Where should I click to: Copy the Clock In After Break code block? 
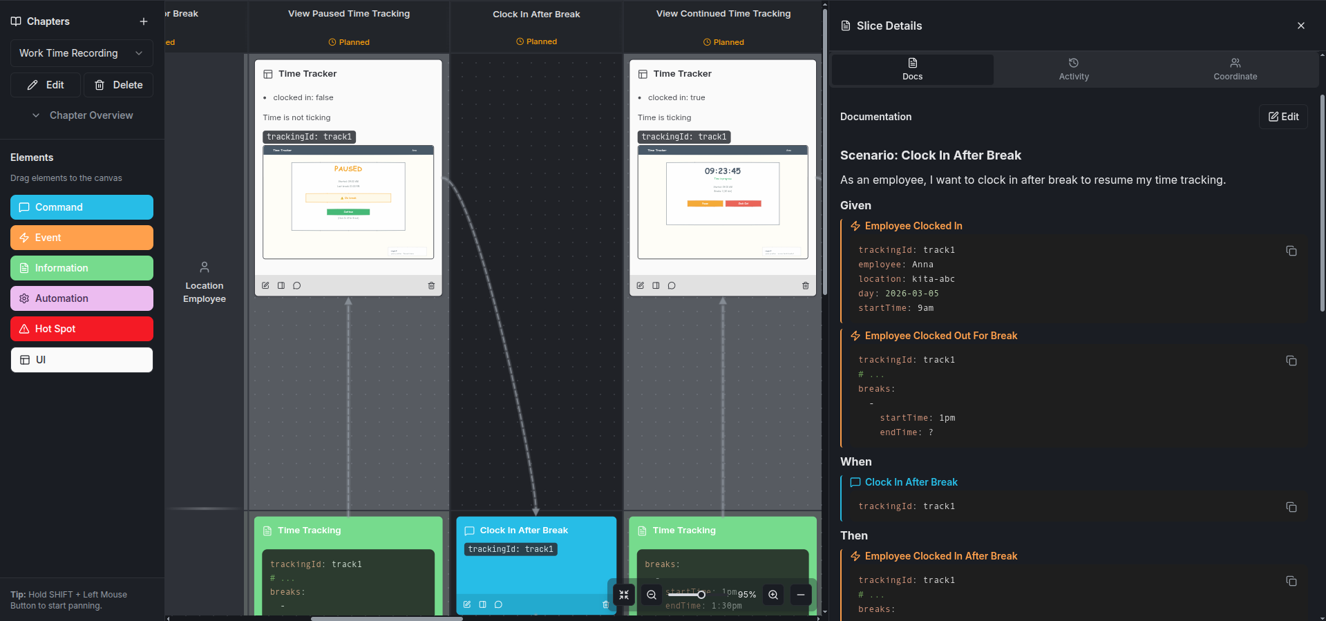(x=1291, y=507)
